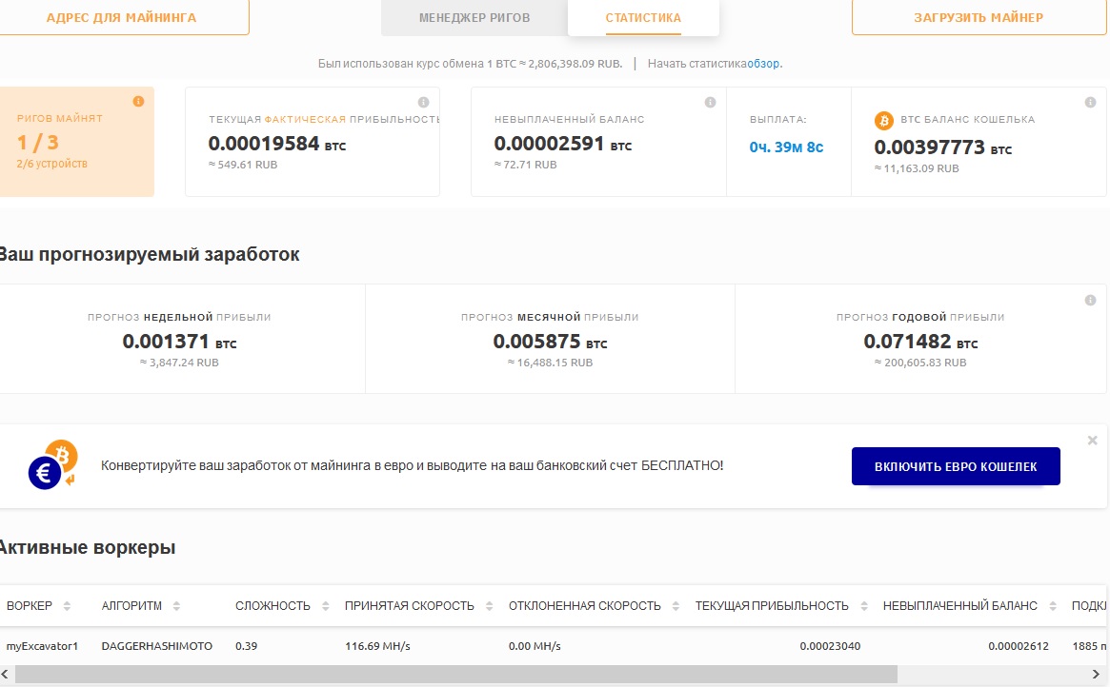Click the orange Bitcoin wallet icon
The width and height of the screenshot is (1110, 687).
pyautogui.click(x=883, y=121)
